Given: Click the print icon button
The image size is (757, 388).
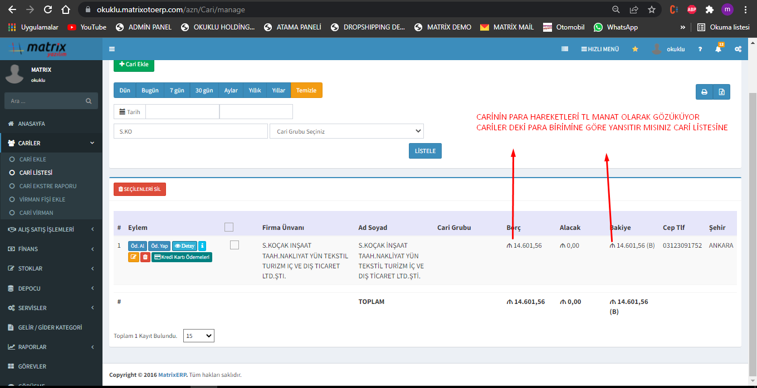Looking at the screenshot, I should coord(704,92).
